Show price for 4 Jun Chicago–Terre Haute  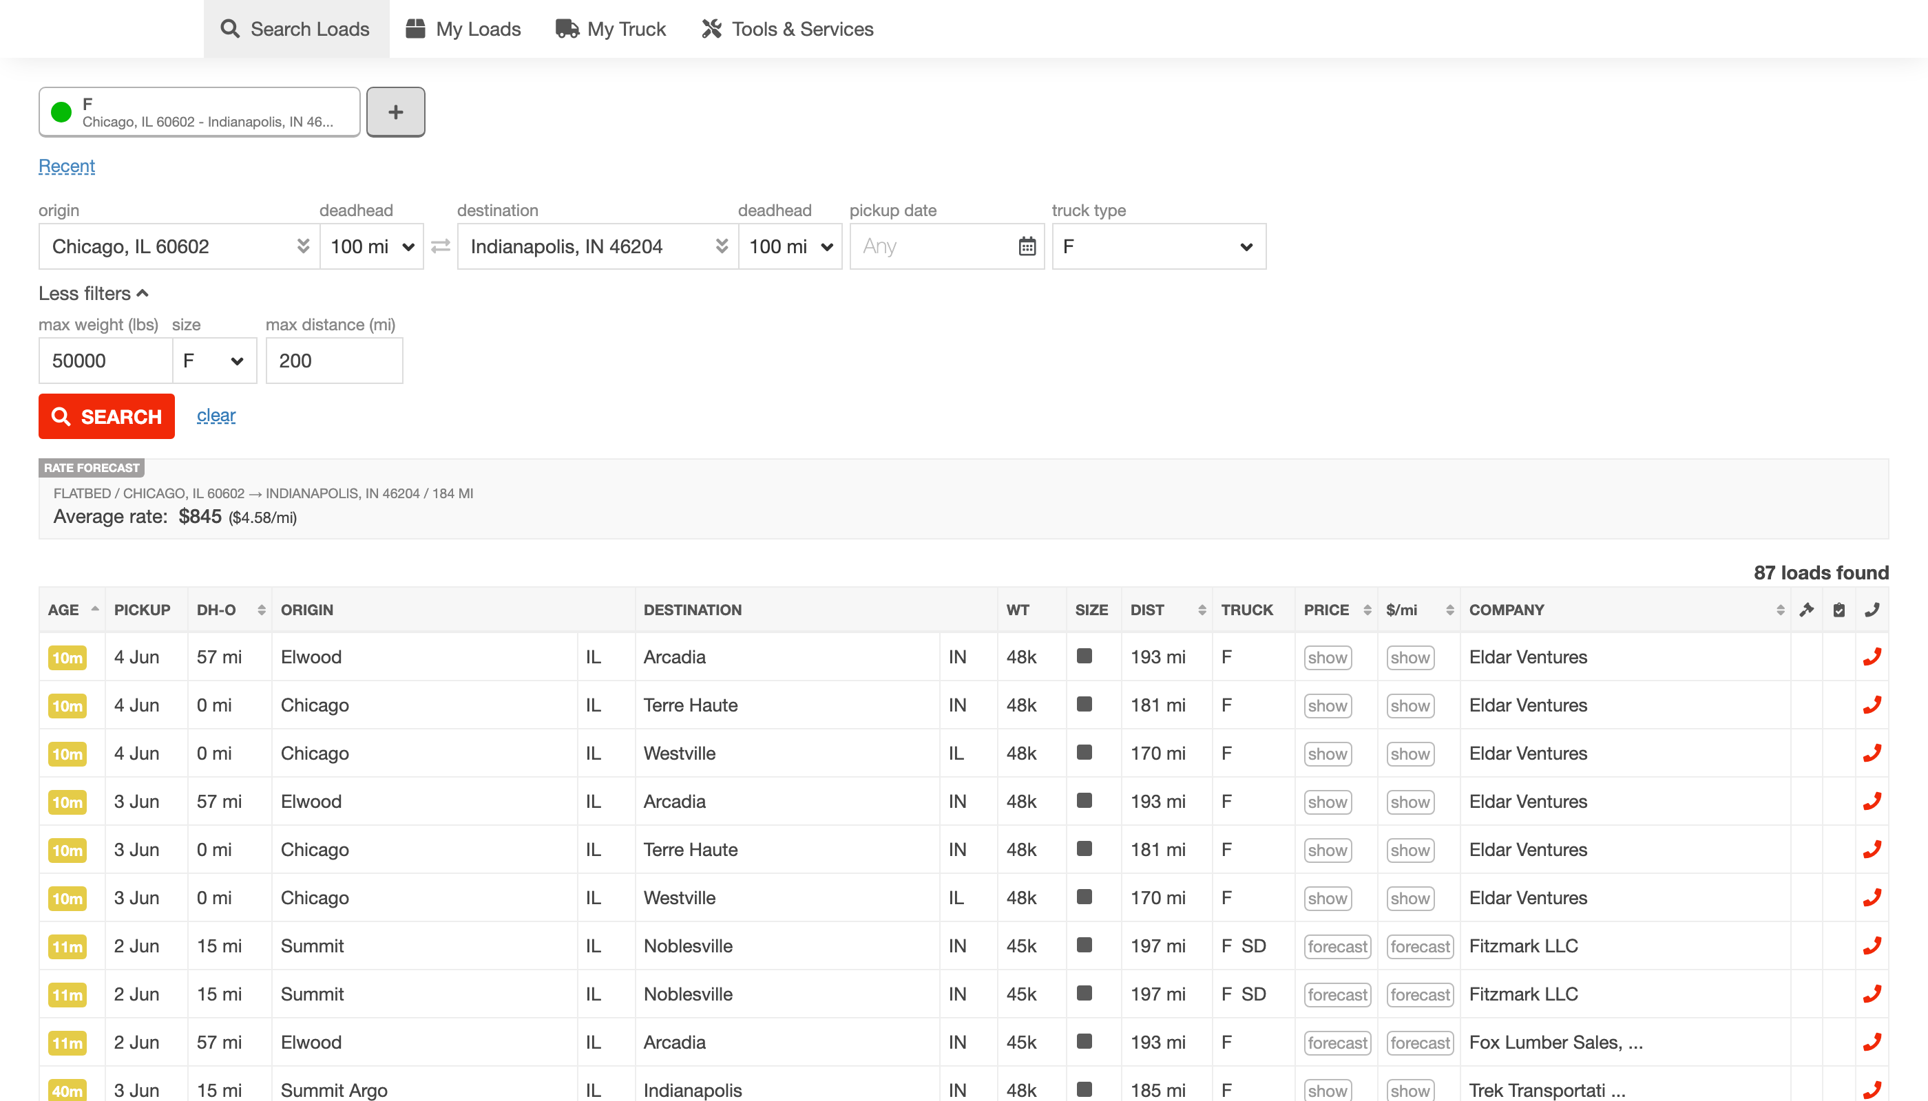[x=1327, y=706]
